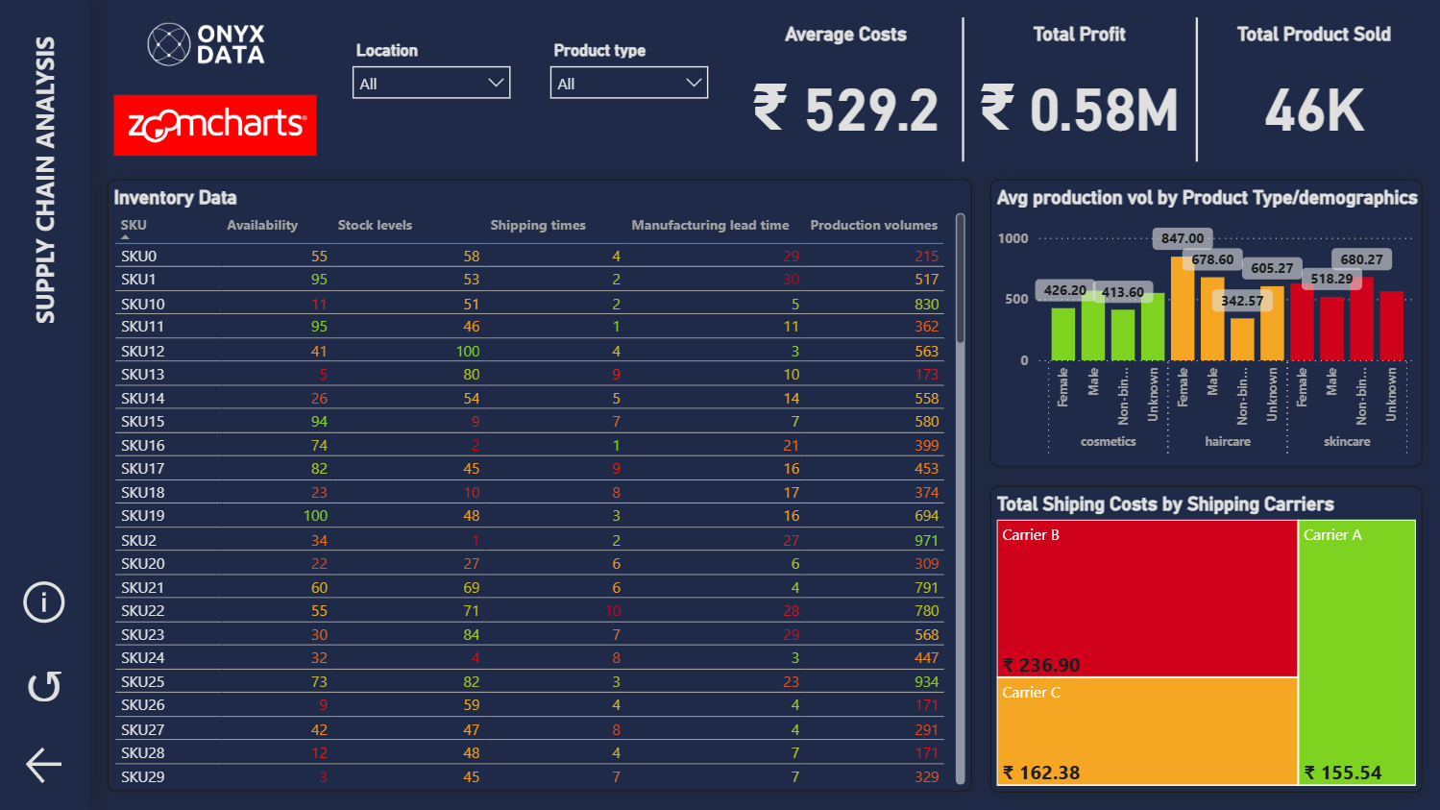The width and height of the screenshot is (1440, 810).
Task: Click the info icon in the sidebar
Action: click(44, 602)
